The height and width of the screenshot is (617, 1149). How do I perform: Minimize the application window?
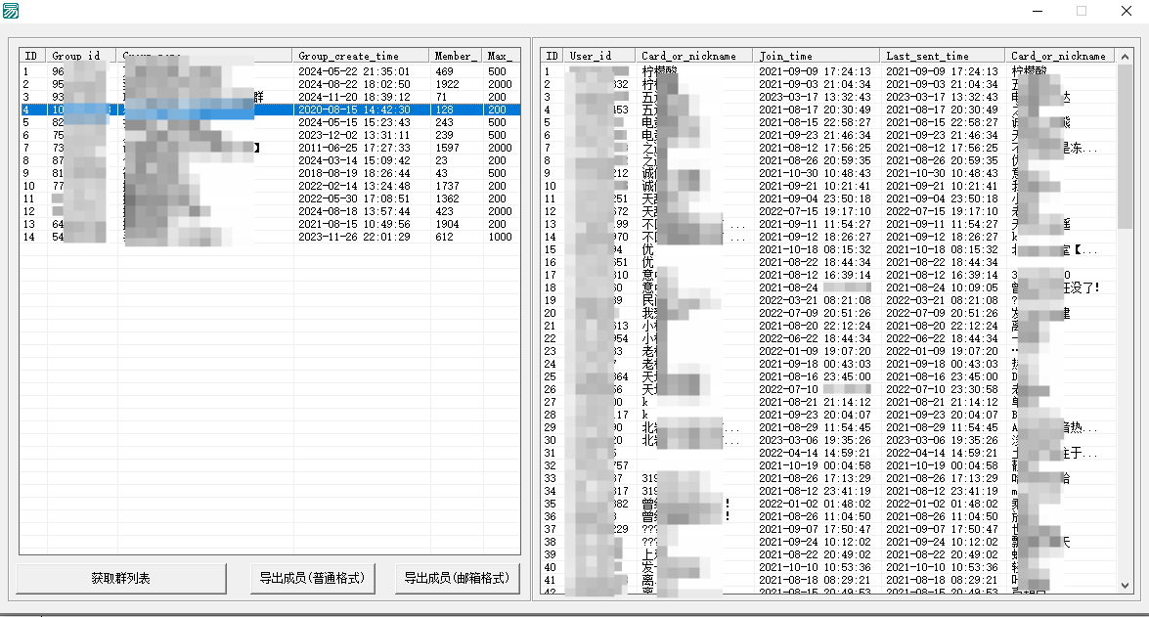(x=1037, y=11)
